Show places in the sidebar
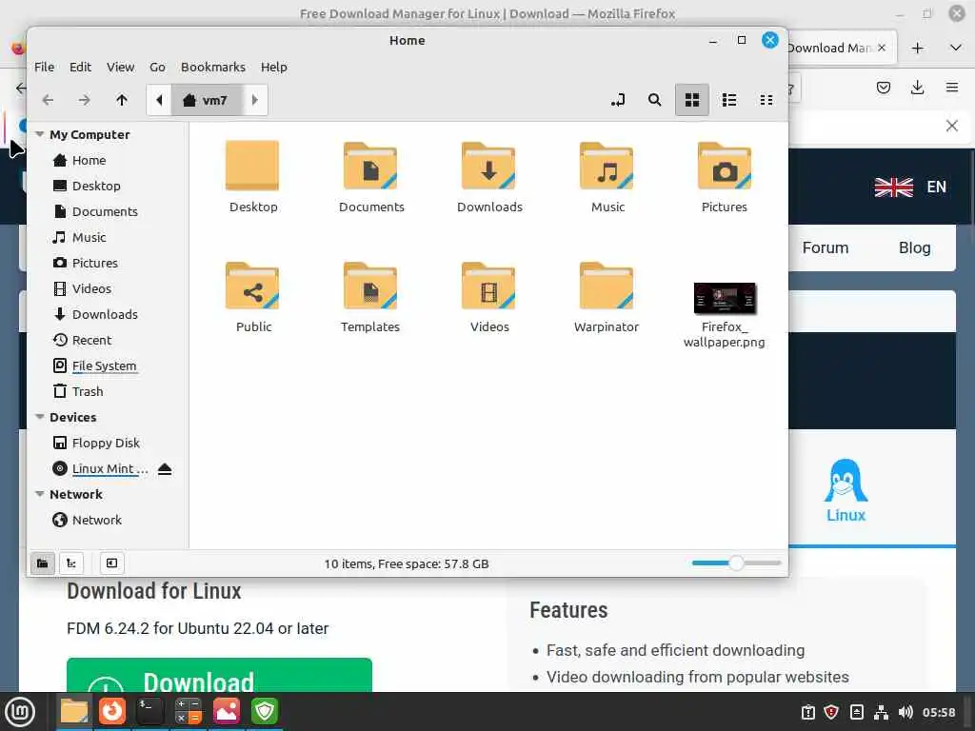 pyautogui.click(x=42, y=563)
